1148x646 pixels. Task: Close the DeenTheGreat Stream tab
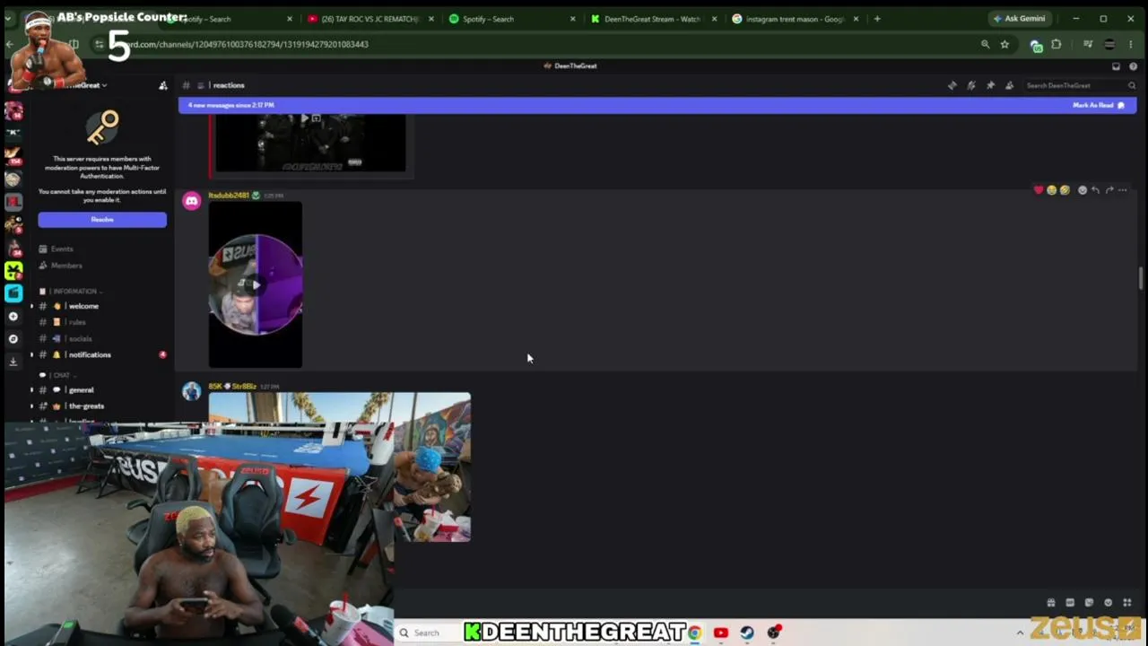click(x=714, y=19)
